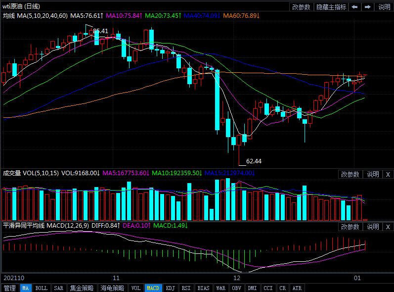Viewport: 394px width, 292px height.
Task: Close the MACD panel with X
Action: (388, 227)
